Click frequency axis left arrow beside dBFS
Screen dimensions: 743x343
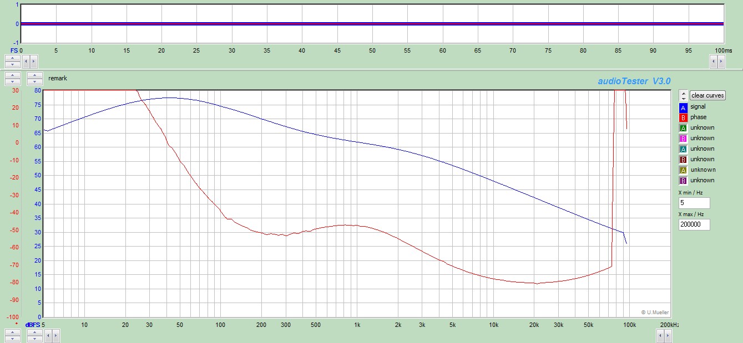point(48,335)
